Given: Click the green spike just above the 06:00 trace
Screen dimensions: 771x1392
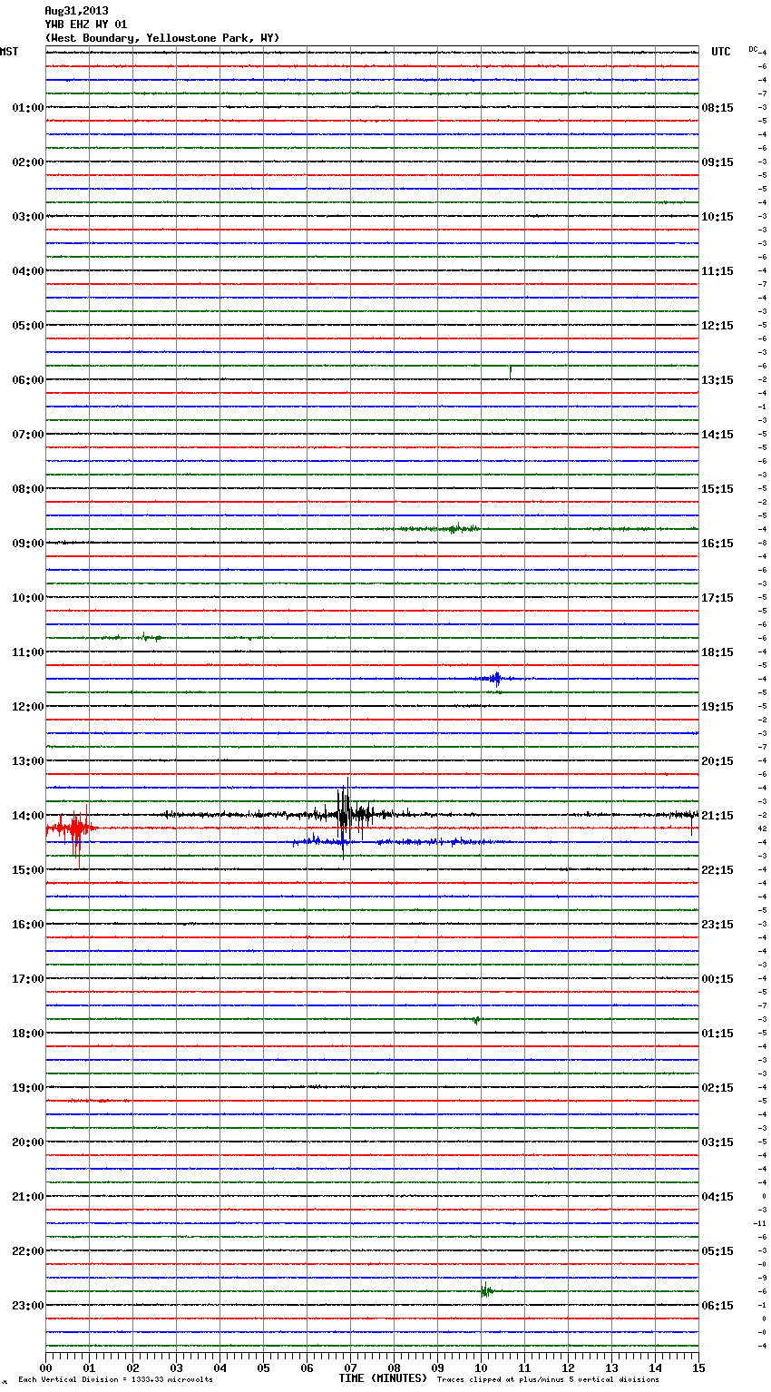Looking at the screenshot, I should [x=511, y=371].
